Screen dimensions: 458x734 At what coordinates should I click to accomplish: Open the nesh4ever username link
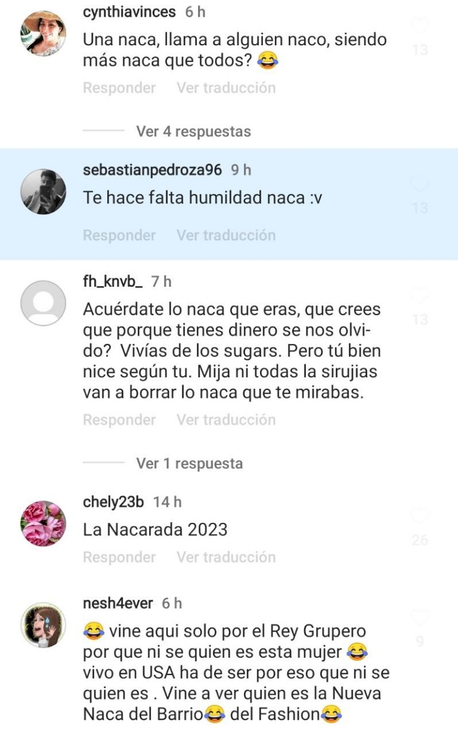119,603
